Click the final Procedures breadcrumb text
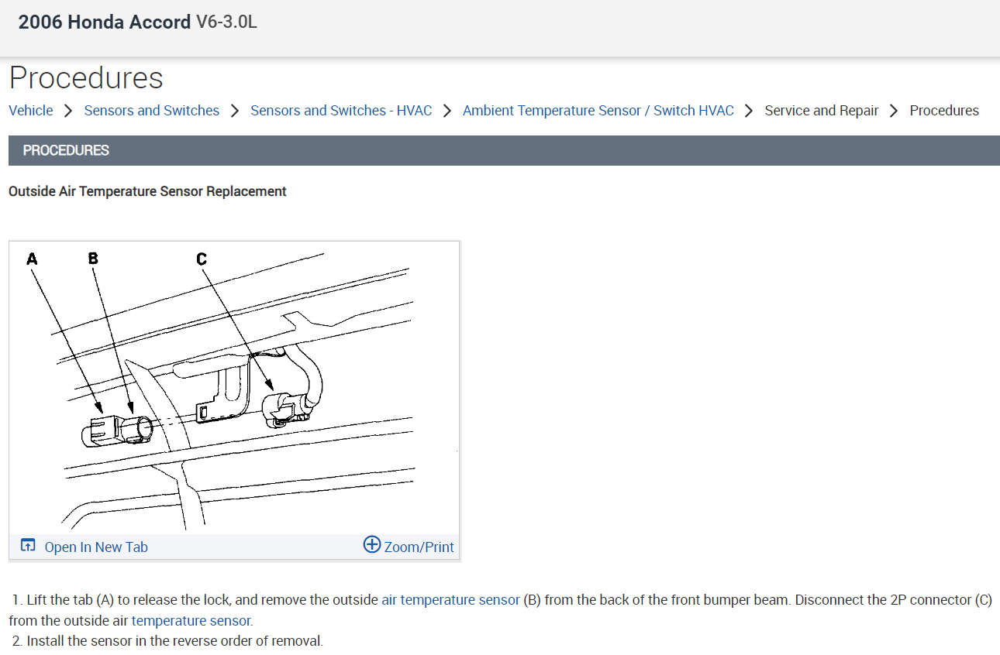 [944, 111]
